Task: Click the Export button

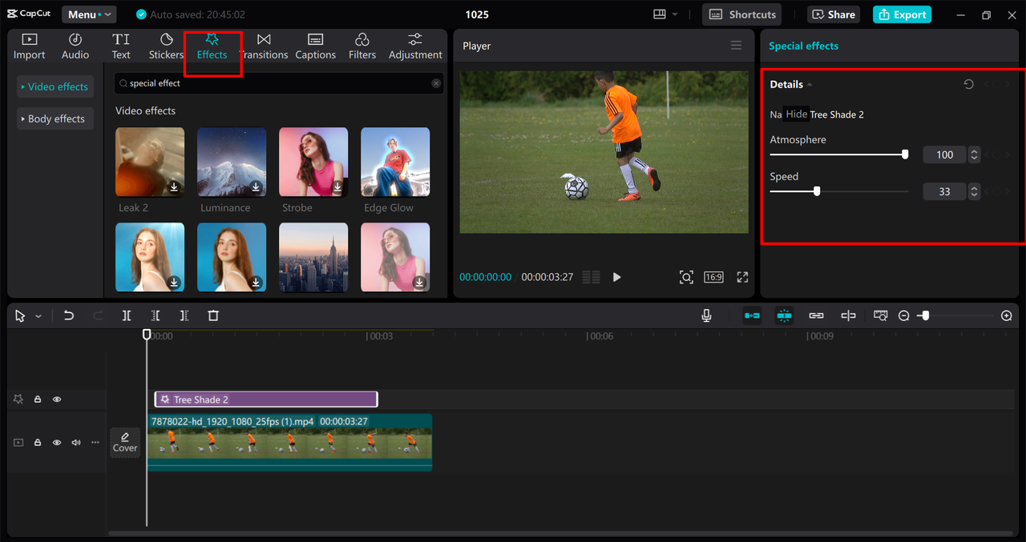Action: (902, 14)
